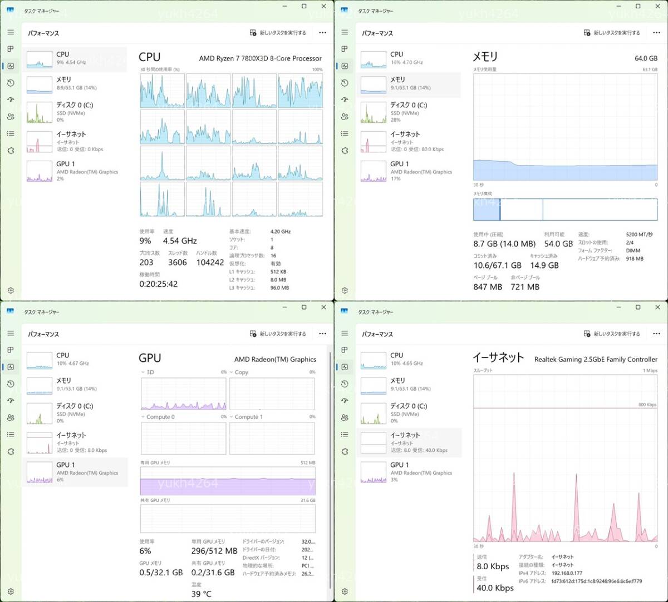Viewport: 668px width, 602px height.
Task: Open Settings gear in the GPU details window
Action: point(11,591)
